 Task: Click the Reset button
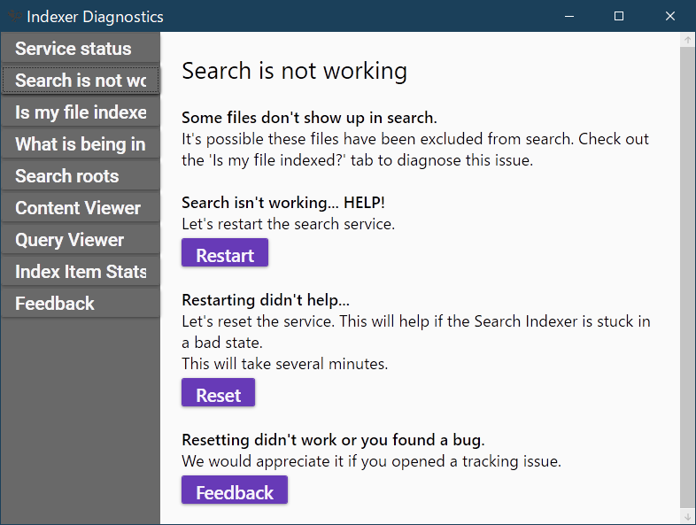click(218, 394)
